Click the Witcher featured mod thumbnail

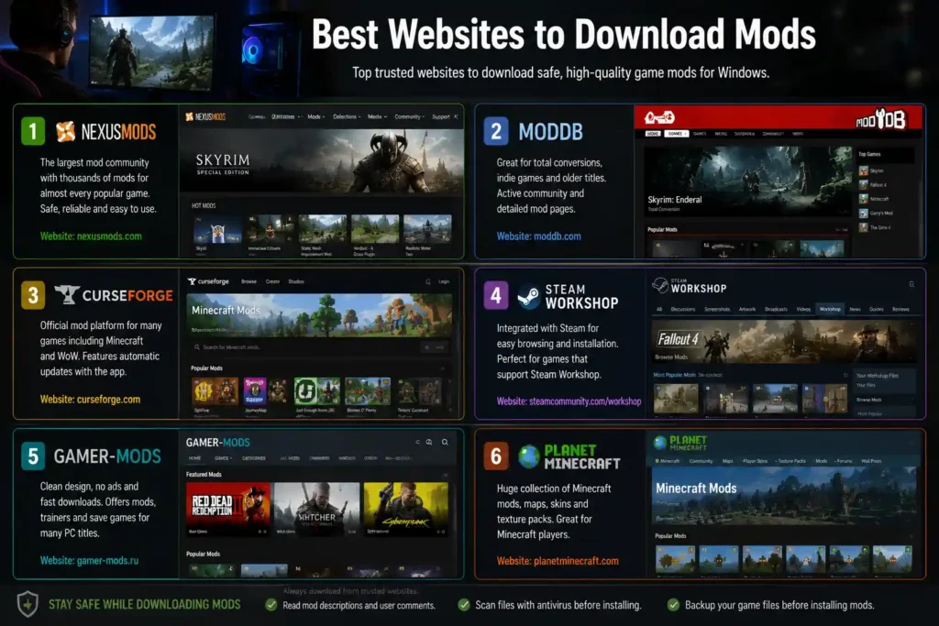316,508
